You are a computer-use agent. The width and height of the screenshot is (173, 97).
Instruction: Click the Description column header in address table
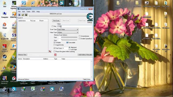click(26, 59)
